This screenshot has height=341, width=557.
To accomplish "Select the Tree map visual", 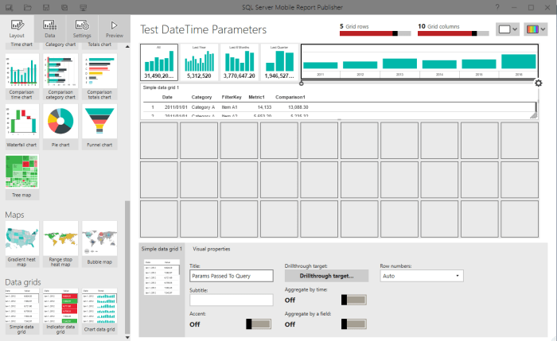I will coord(21,176).
